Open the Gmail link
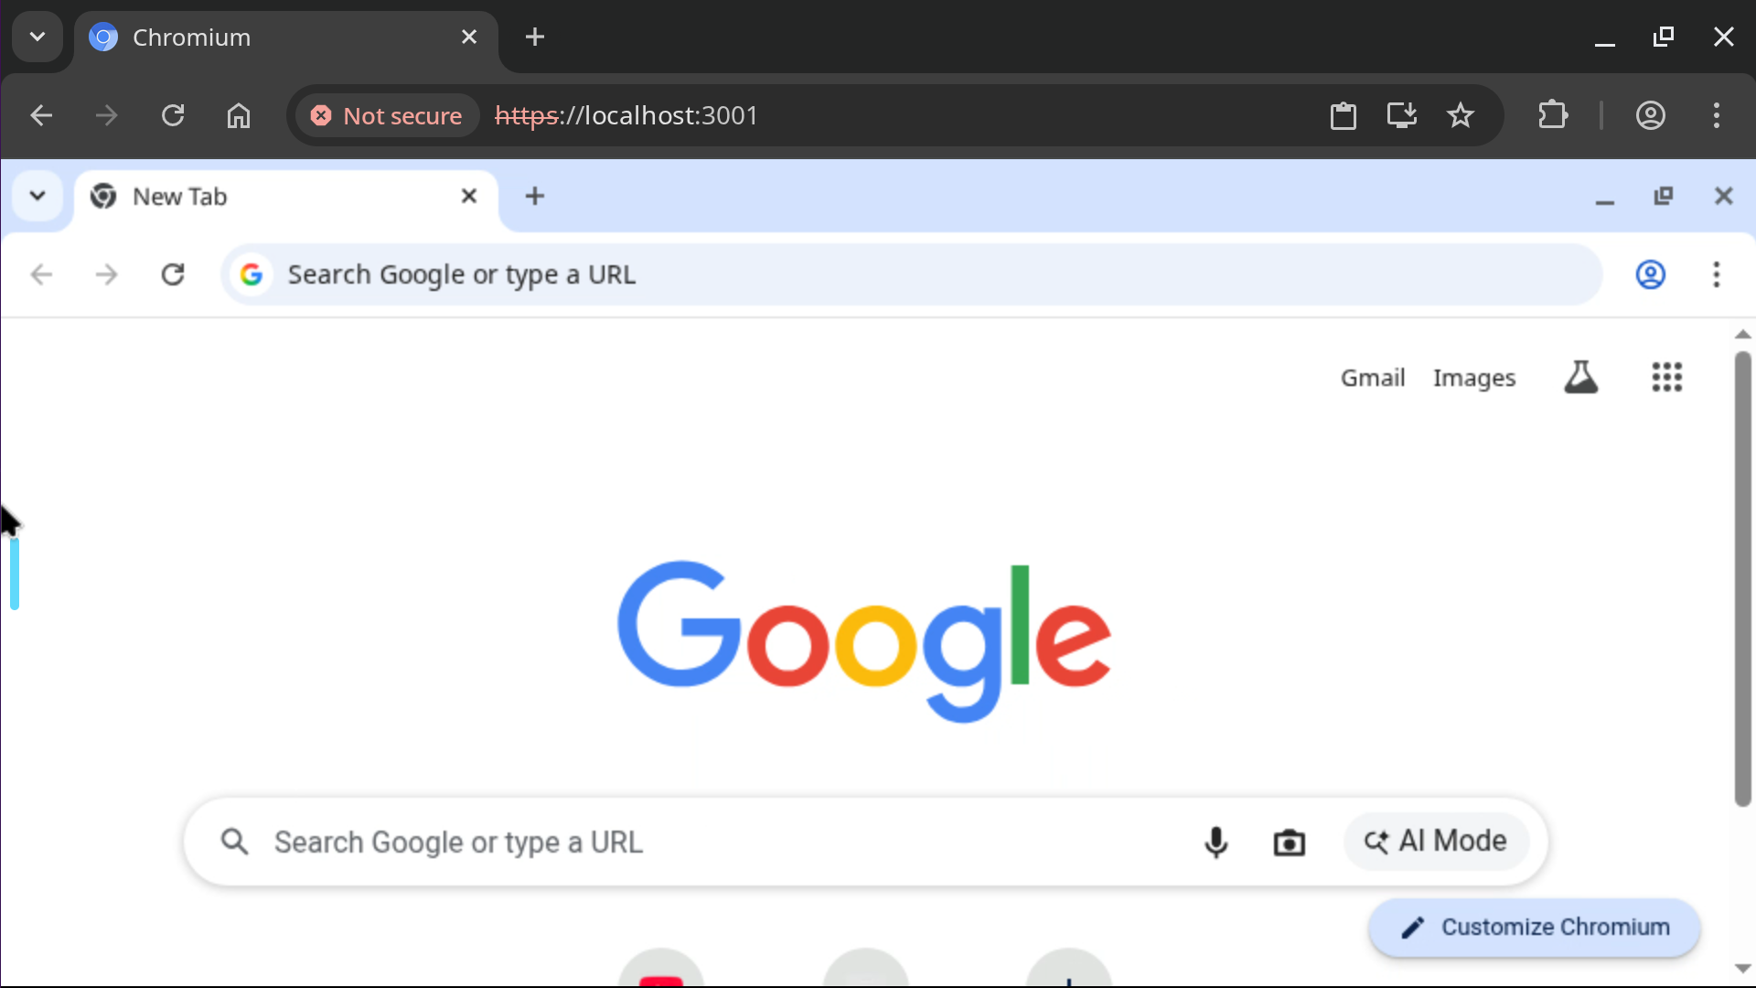The width and height of the screenshot is (1756, 988). 1372,378
